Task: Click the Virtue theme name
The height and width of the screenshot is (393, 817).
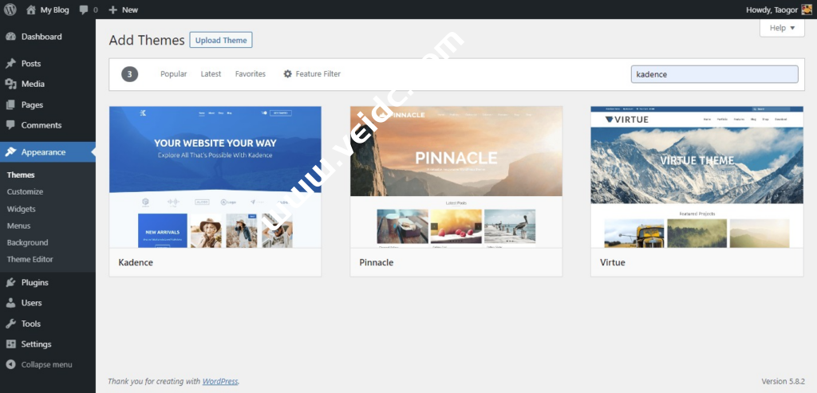Action: click(x=612, y=262)
